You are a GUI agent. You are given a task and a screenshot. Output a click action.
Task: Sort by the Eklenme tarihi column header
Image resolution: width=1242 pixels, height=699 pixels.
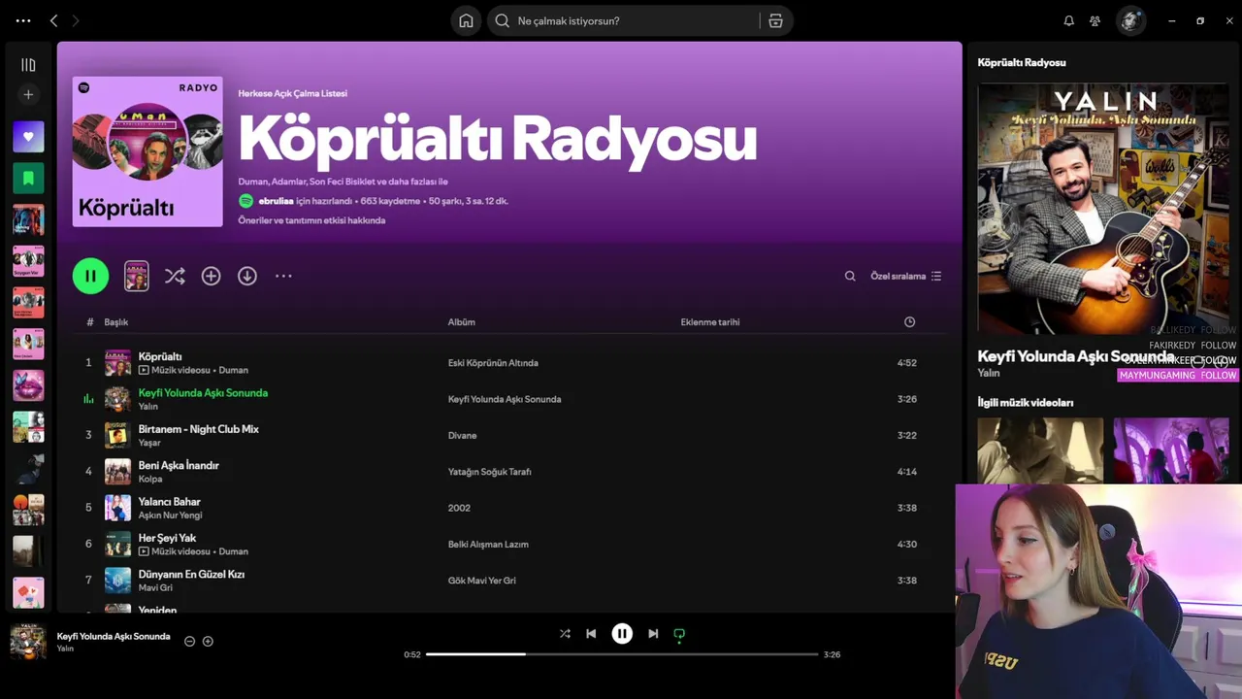(x=709, y=321)
